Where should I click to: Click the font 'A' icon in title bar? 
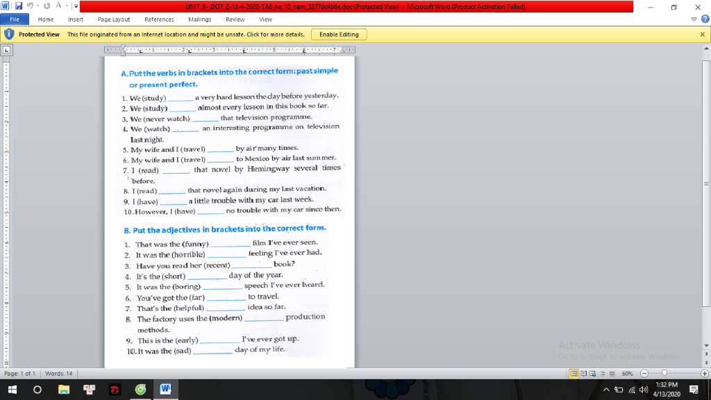tap(58, 6)
